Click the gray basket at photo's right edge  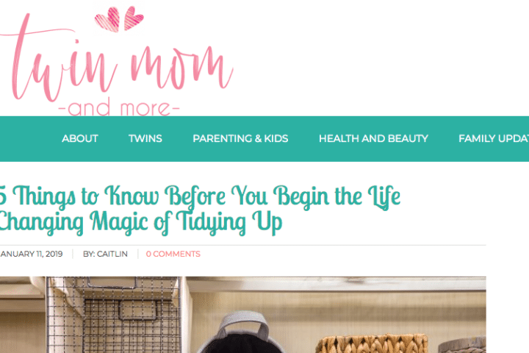coord(462,345)
